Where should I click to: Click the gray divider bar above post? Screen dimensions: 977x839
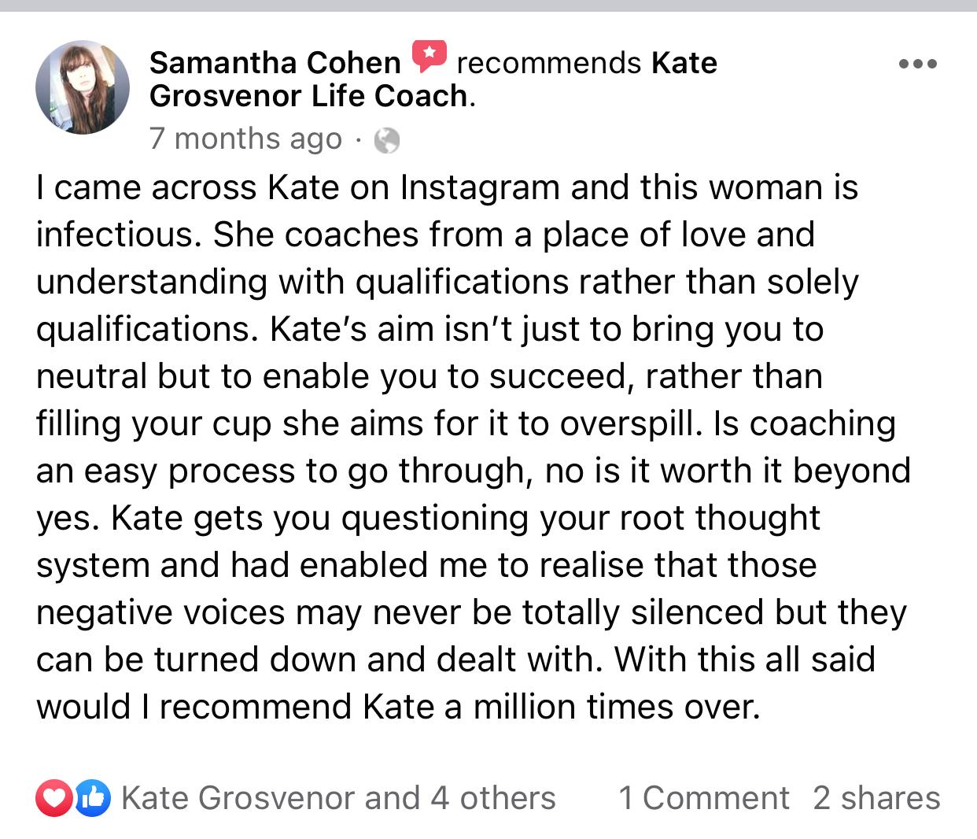pos(489,6)
